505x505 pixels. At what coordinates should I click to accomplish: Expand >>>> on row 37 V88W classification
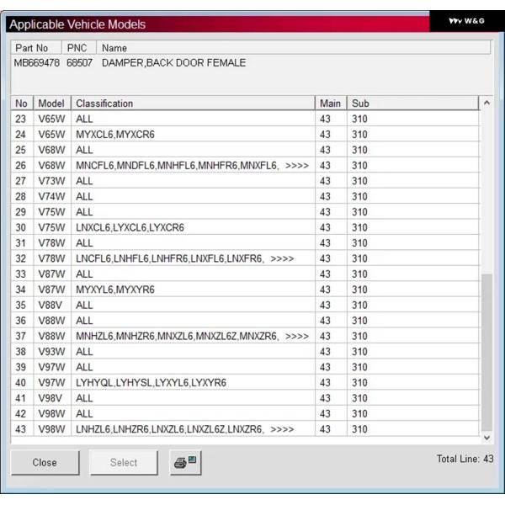pos(297,336)
